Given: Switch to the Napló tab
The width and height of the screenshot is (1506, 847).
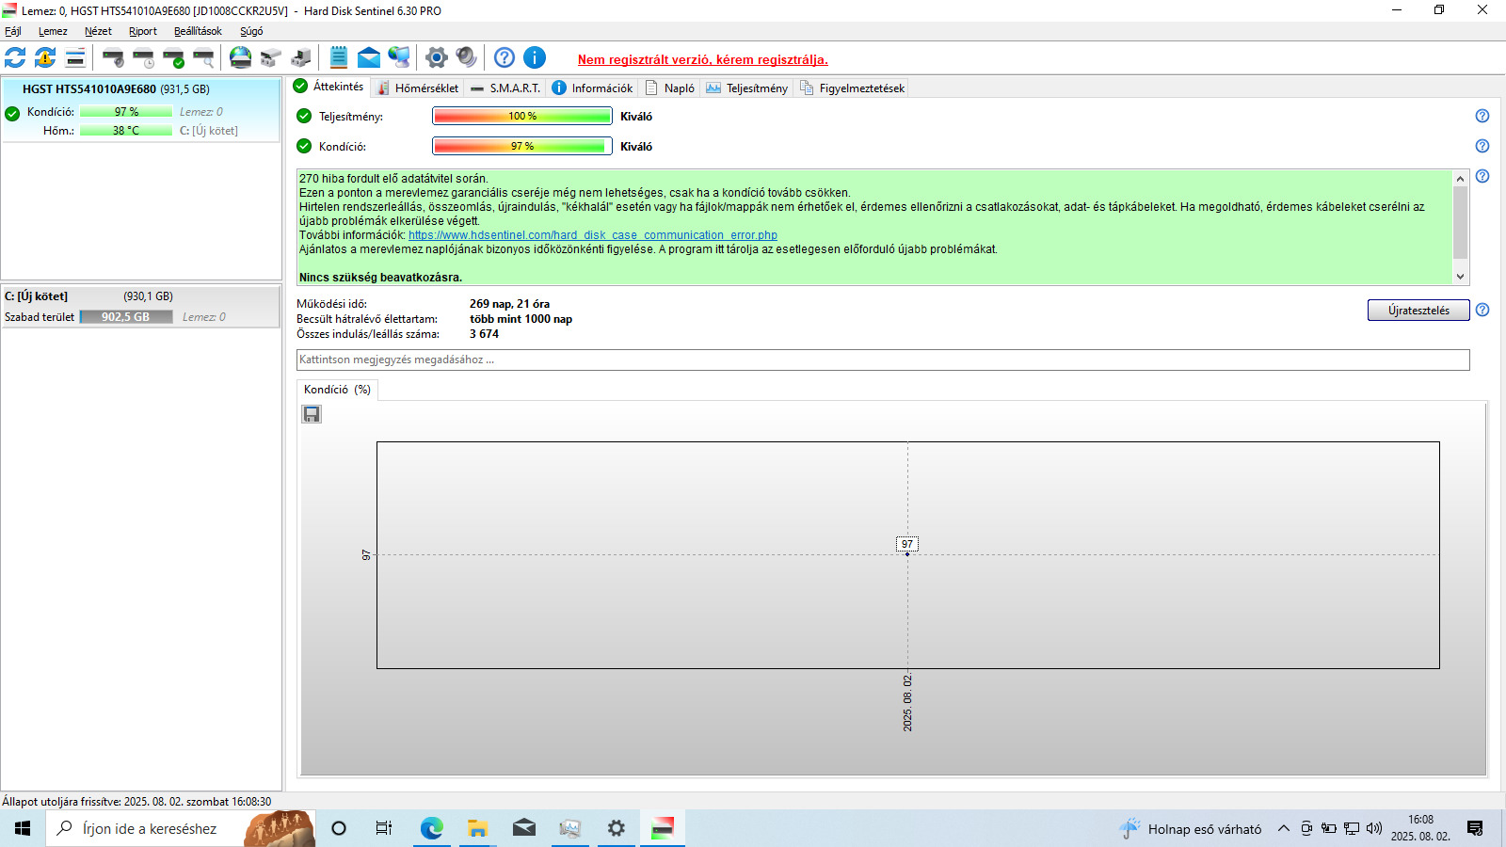Looking at the screenshot, I should point(670,88).
